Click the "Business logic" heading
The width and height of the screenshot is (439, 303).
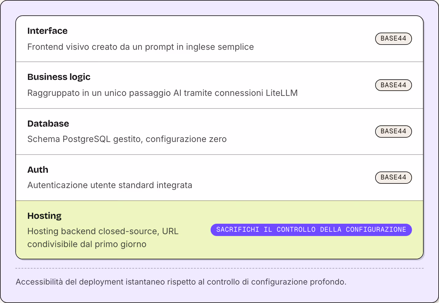[59, 77]
